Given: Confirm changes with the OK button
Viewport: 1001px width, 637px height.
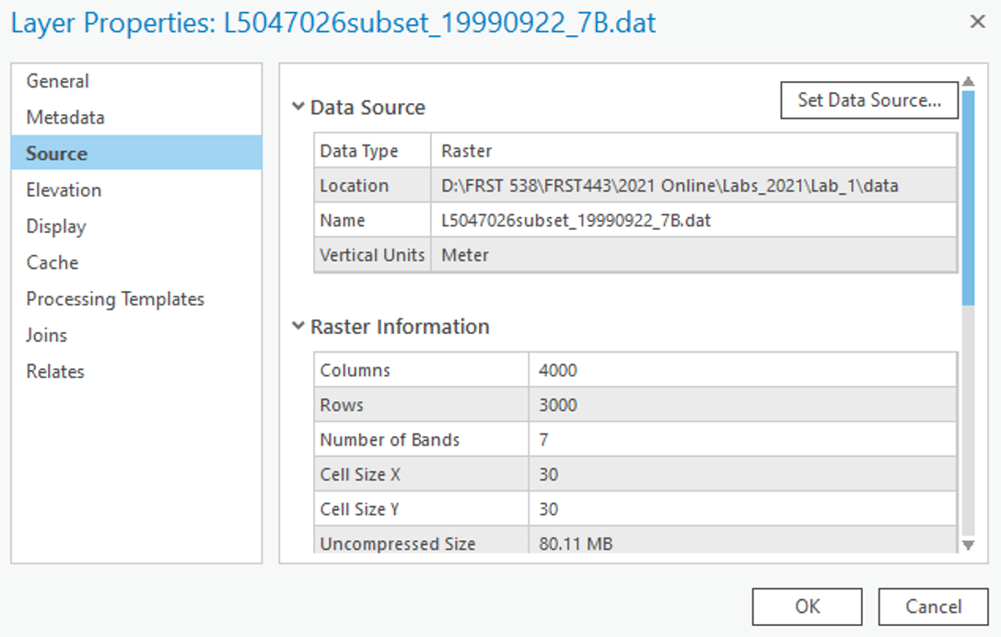Looking at the screenshot, I should pos(807,607).
